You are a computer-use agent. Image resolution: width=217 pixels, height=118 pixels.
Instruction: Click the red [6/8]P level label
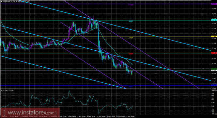point(131,54)
